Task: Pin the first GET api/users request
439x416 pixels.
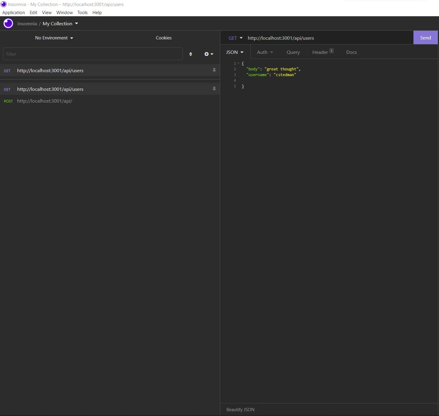Action: pyautogui.click(x=214, y=70)
